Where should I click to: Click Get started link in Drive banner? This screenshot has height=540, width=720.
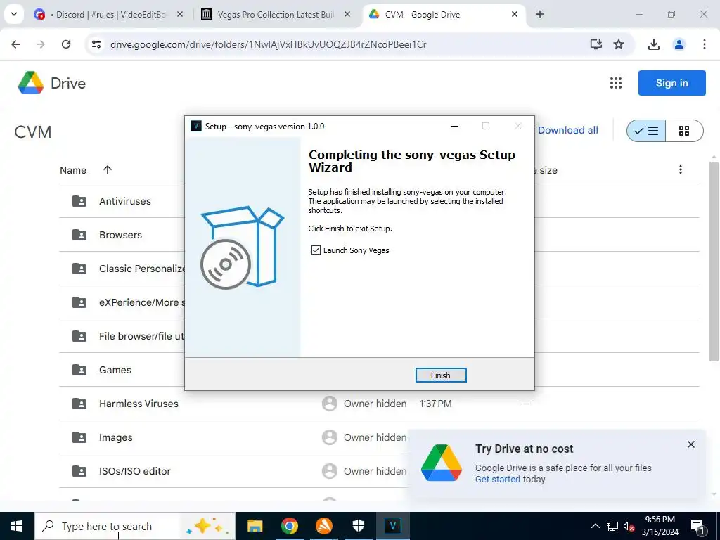click(498, 480)
